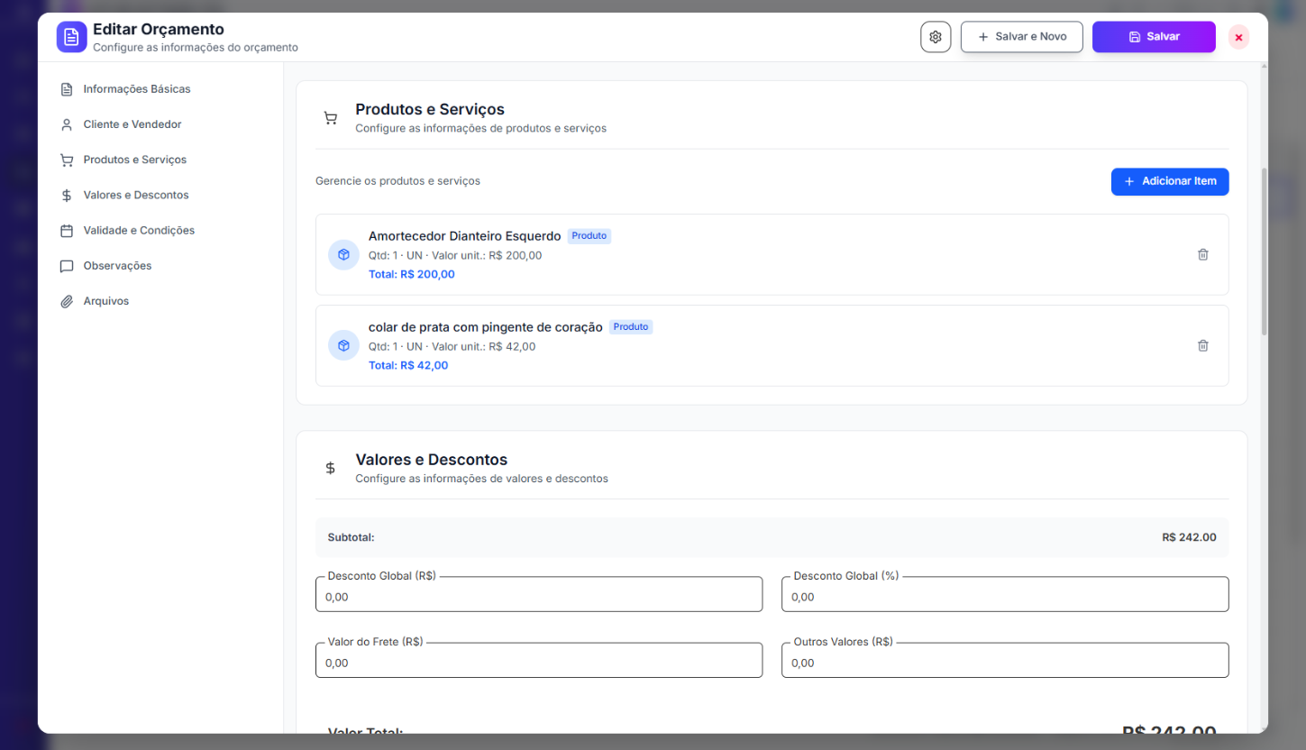Click the sidebar dollar sign icon

pyautogui.click(x=67, y=196)
